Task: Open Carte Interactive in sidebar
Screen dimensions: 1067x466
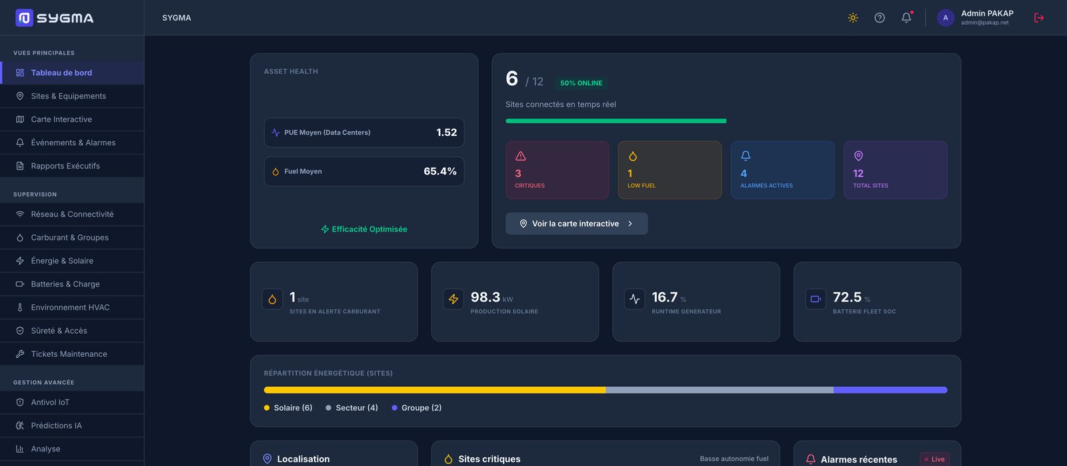Action: pyautogui.click(x=72, y=120)
